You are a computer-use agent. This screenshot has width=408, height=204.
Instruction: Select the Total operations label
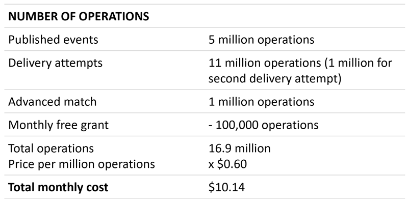coord(51,149)
